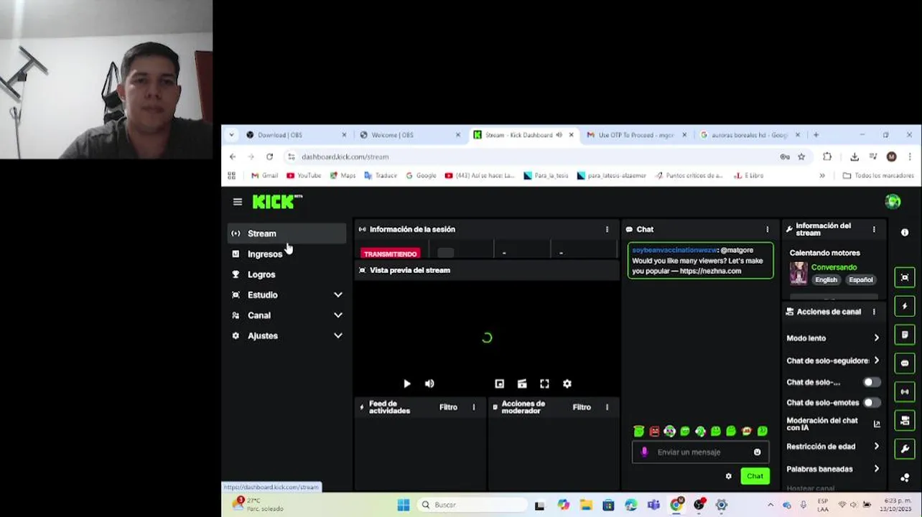Toggle chat widget on right rail
Viewport: 922px width, 517px height.
coord(905,363)
